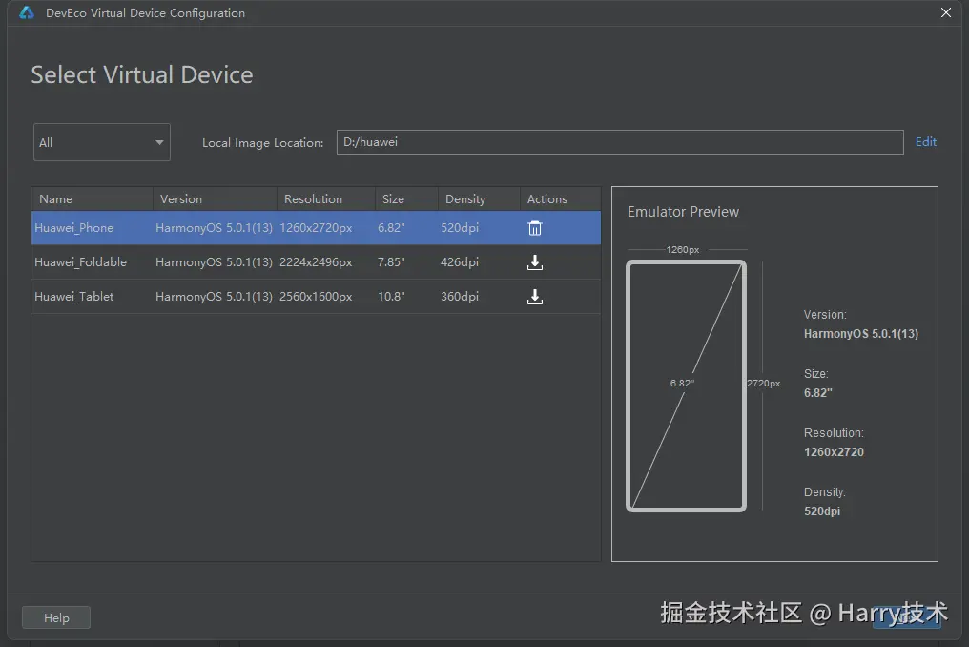Screen dimensions: 969x647
Task: Sort by the Resolution column header
Action: [325, 199]
